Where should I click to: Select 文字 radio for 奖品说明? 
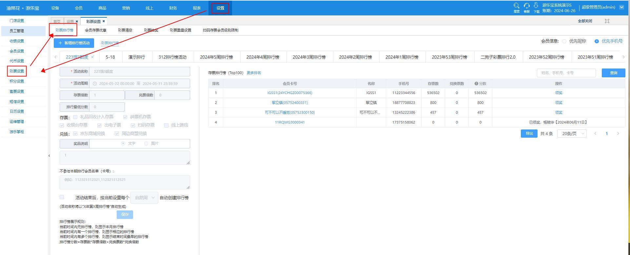[x=123, y=143]
